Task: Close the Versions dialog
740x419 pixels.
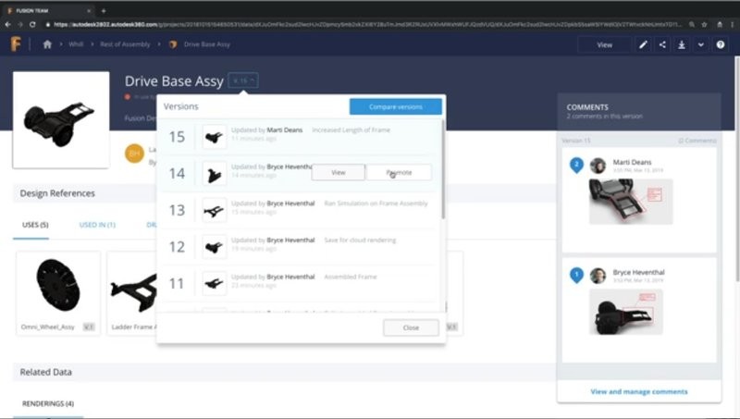Action: (411, 327)
